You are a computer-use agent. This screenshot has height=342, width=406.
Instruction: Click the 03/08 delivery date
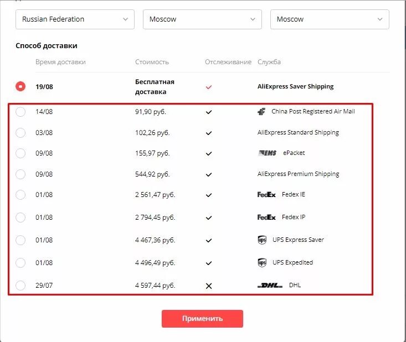point(44,133)
